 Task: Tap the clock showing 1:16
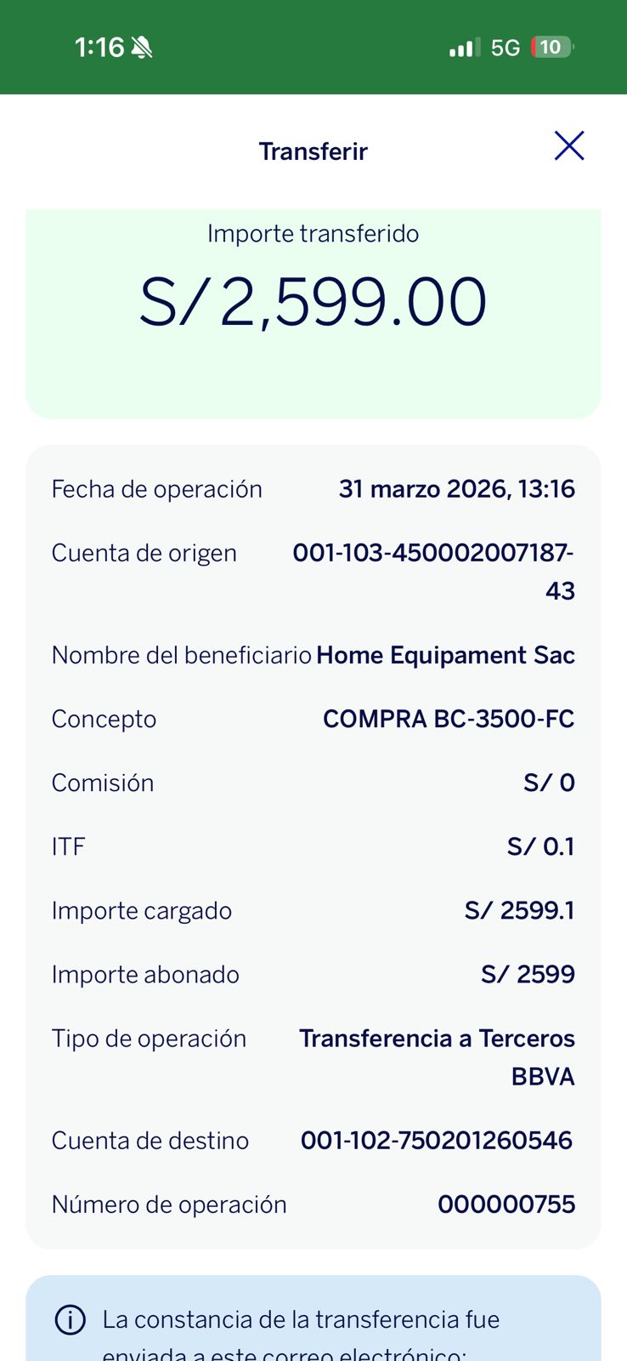click(x=99, y=48)
